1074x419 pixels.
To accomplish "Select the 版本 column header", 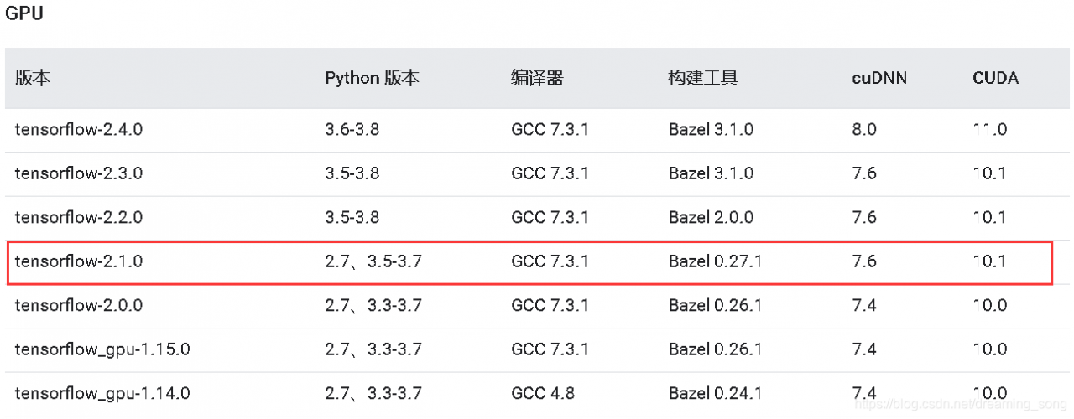I will pyautogui.click(x=33, y=78).
